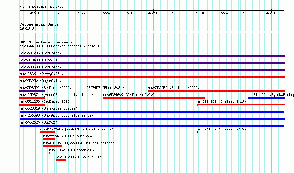Click the 4600k ruler position
This screenshot has height=173, width=294.
[106, 13]
